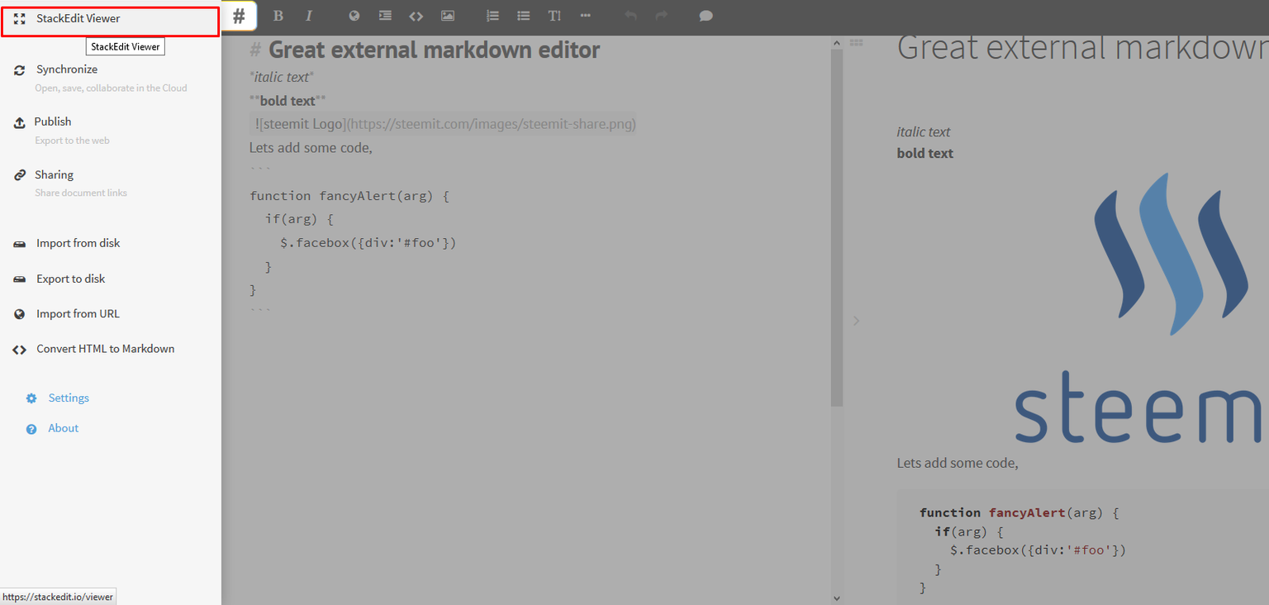Insert horizontal rule with the three-dots icon
The image size is (1269, 605).
tap(586, 16)
